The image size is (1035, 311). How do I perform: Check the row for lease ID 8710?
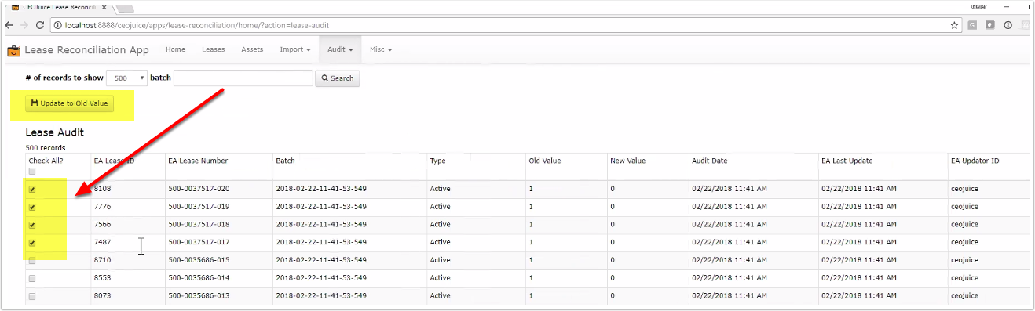(x=32, y=261)
